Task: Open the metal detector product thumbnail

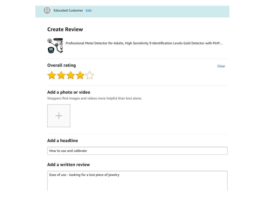Action: tap(55, 45)
